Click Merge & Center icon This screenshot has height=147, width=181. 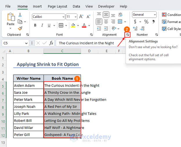tap(120, 21)
